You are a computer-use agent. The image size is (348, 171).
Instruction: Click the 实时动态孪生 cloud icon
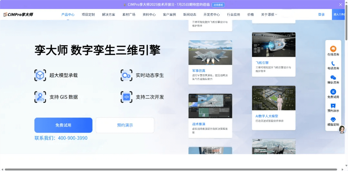[127, 75]
